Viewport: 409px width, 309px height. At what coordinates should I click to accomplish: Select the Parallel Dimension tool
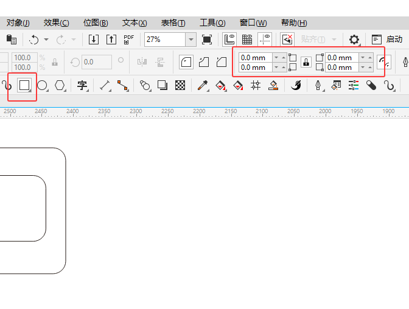[x=105, y=85]
